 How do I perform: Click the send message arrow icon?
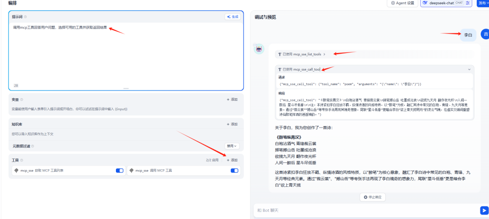(484, 210)
